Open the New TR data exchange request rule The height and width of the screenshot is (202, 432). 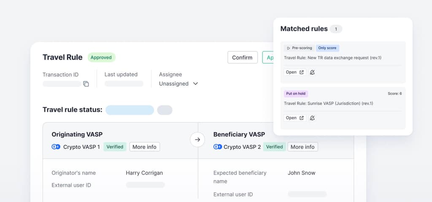pos(294,72)
